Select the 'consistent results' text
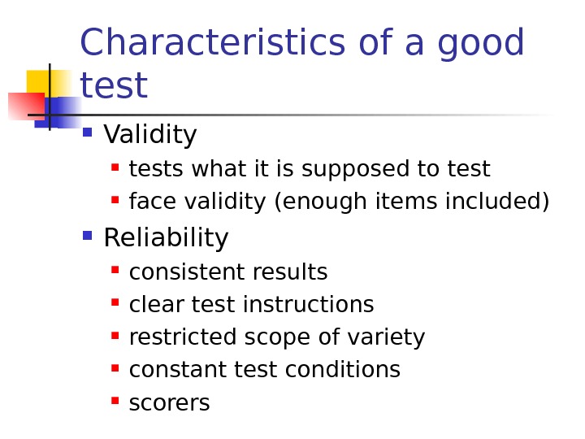 (x=228, y=272)
